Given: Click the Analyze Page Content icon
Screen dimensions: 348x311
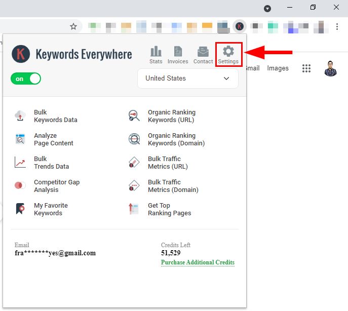Looking at the screenshot, I should [20, 139].
